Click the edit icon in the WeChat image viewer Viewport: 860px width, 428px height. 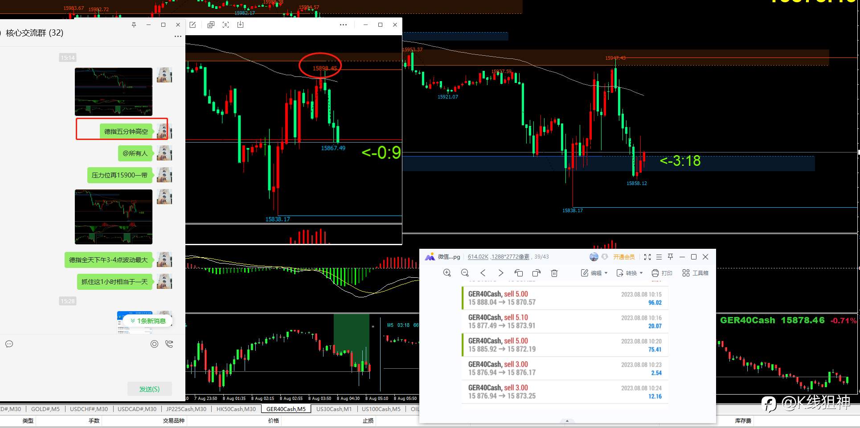point(192,25)
